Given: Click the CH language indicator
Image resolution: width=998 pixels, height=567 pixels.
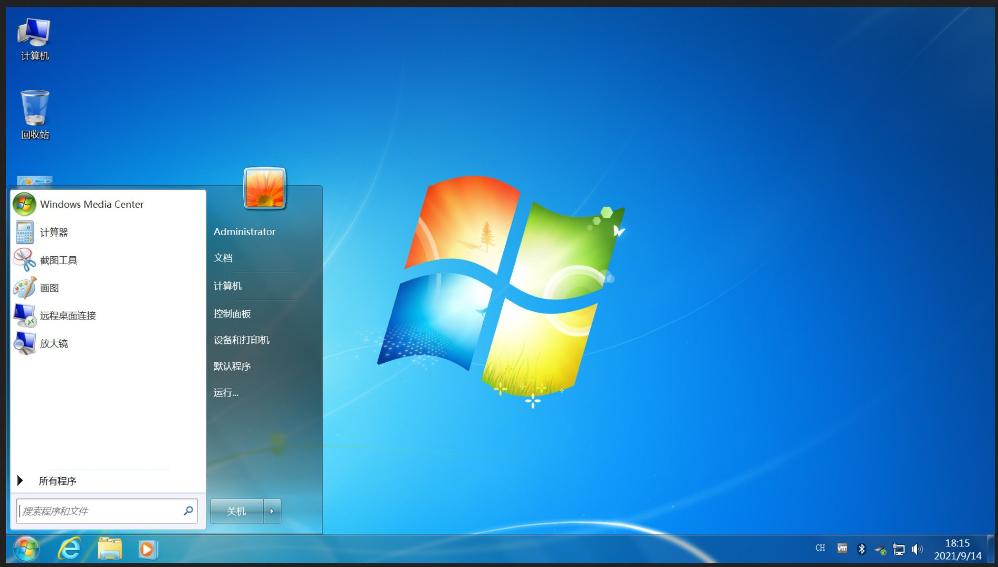Looking at the screenshot, I should [x=820, y=548].
